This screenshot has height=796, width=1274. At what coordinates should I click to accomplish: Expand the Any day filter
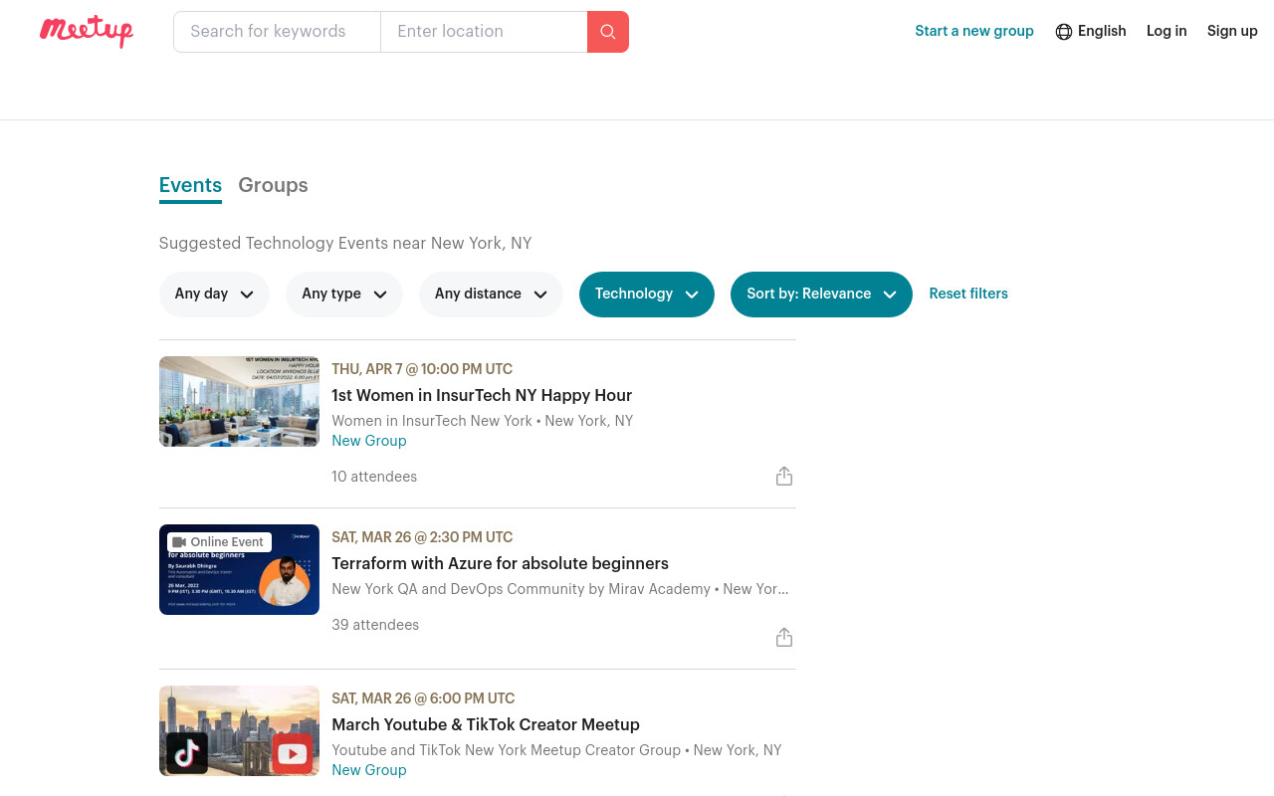tap(214, 295)
